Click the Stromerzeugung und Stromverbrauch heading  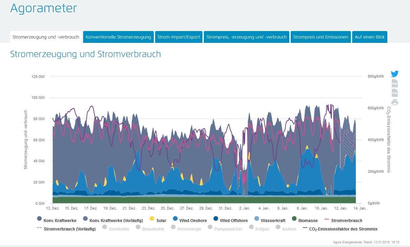86,54
